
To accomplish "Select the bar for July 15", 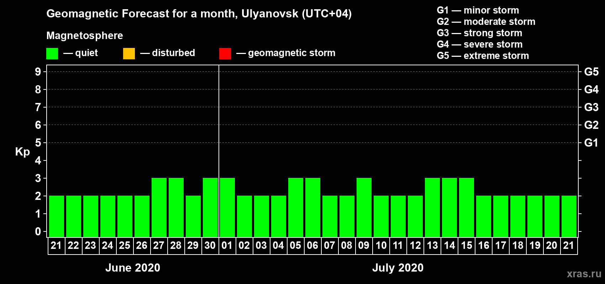I will pos(467,207).
